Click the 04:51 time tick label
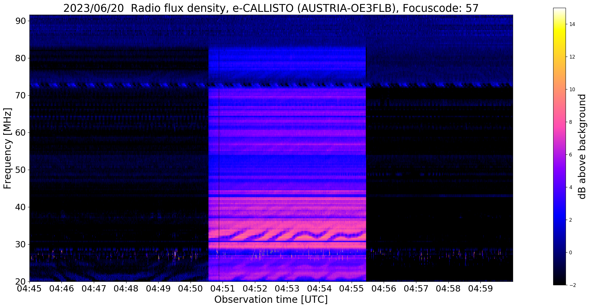This screenshot has width=591, height=308. pos(223,288)
